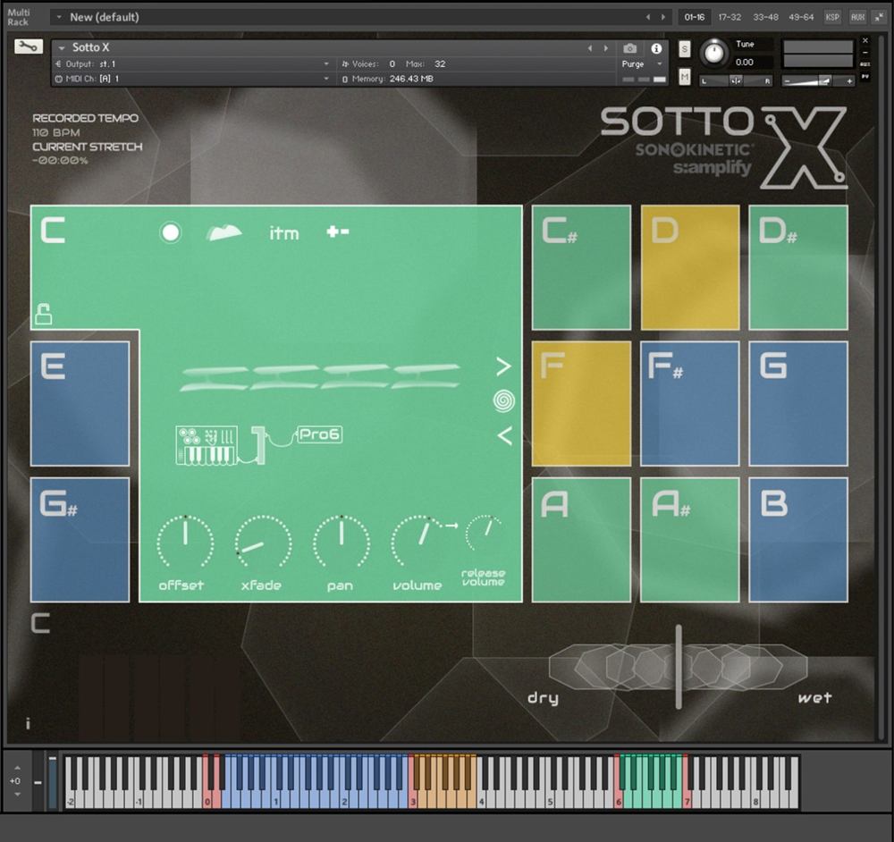Select the D# pad
This screenshot has height=842, width=894.
click(798, 267)
